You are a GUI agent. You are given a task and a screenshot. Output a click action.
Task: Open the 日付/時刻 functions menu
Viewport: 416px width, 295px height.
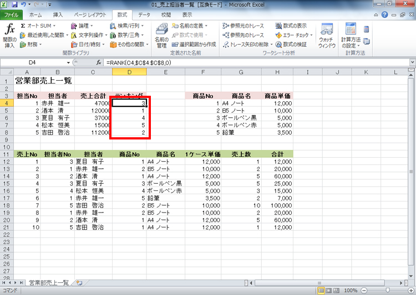[88, 44]
